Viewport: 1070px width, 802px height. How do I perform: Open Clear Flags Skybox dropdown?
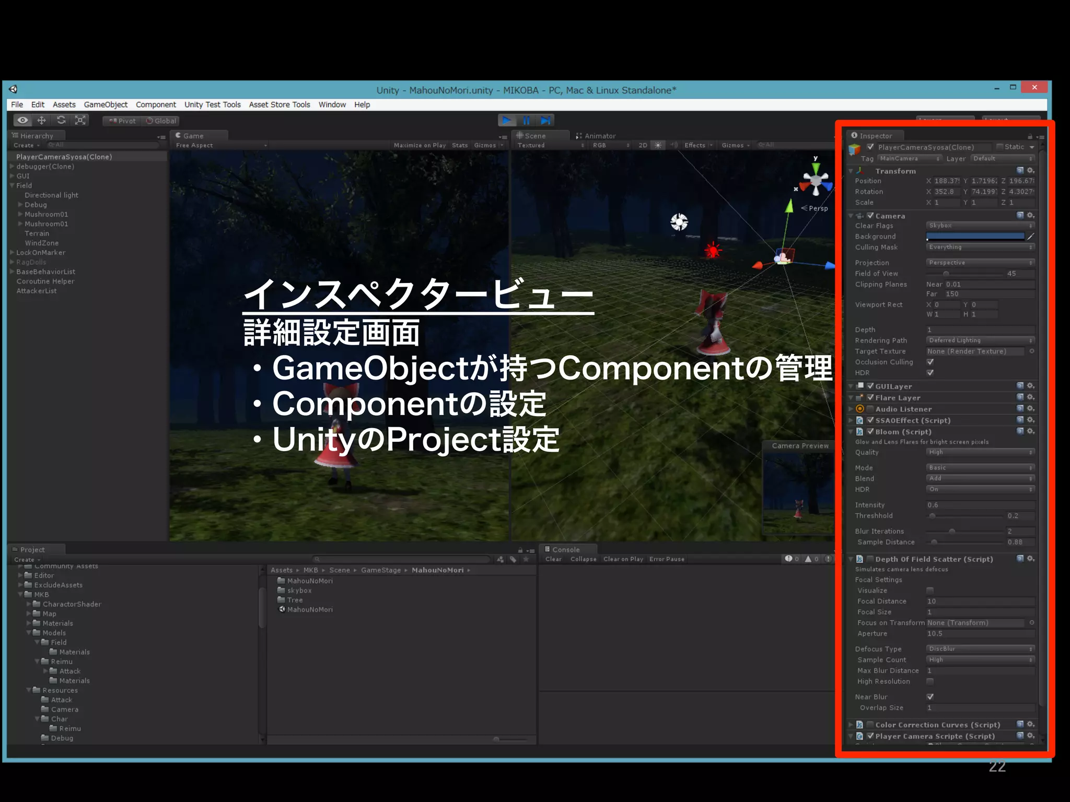(980, 226)
